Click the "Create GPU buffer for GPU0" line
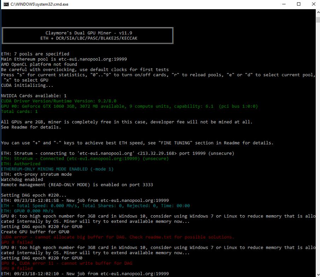Viewport: 320px width, 277px height. coord(35,232)
